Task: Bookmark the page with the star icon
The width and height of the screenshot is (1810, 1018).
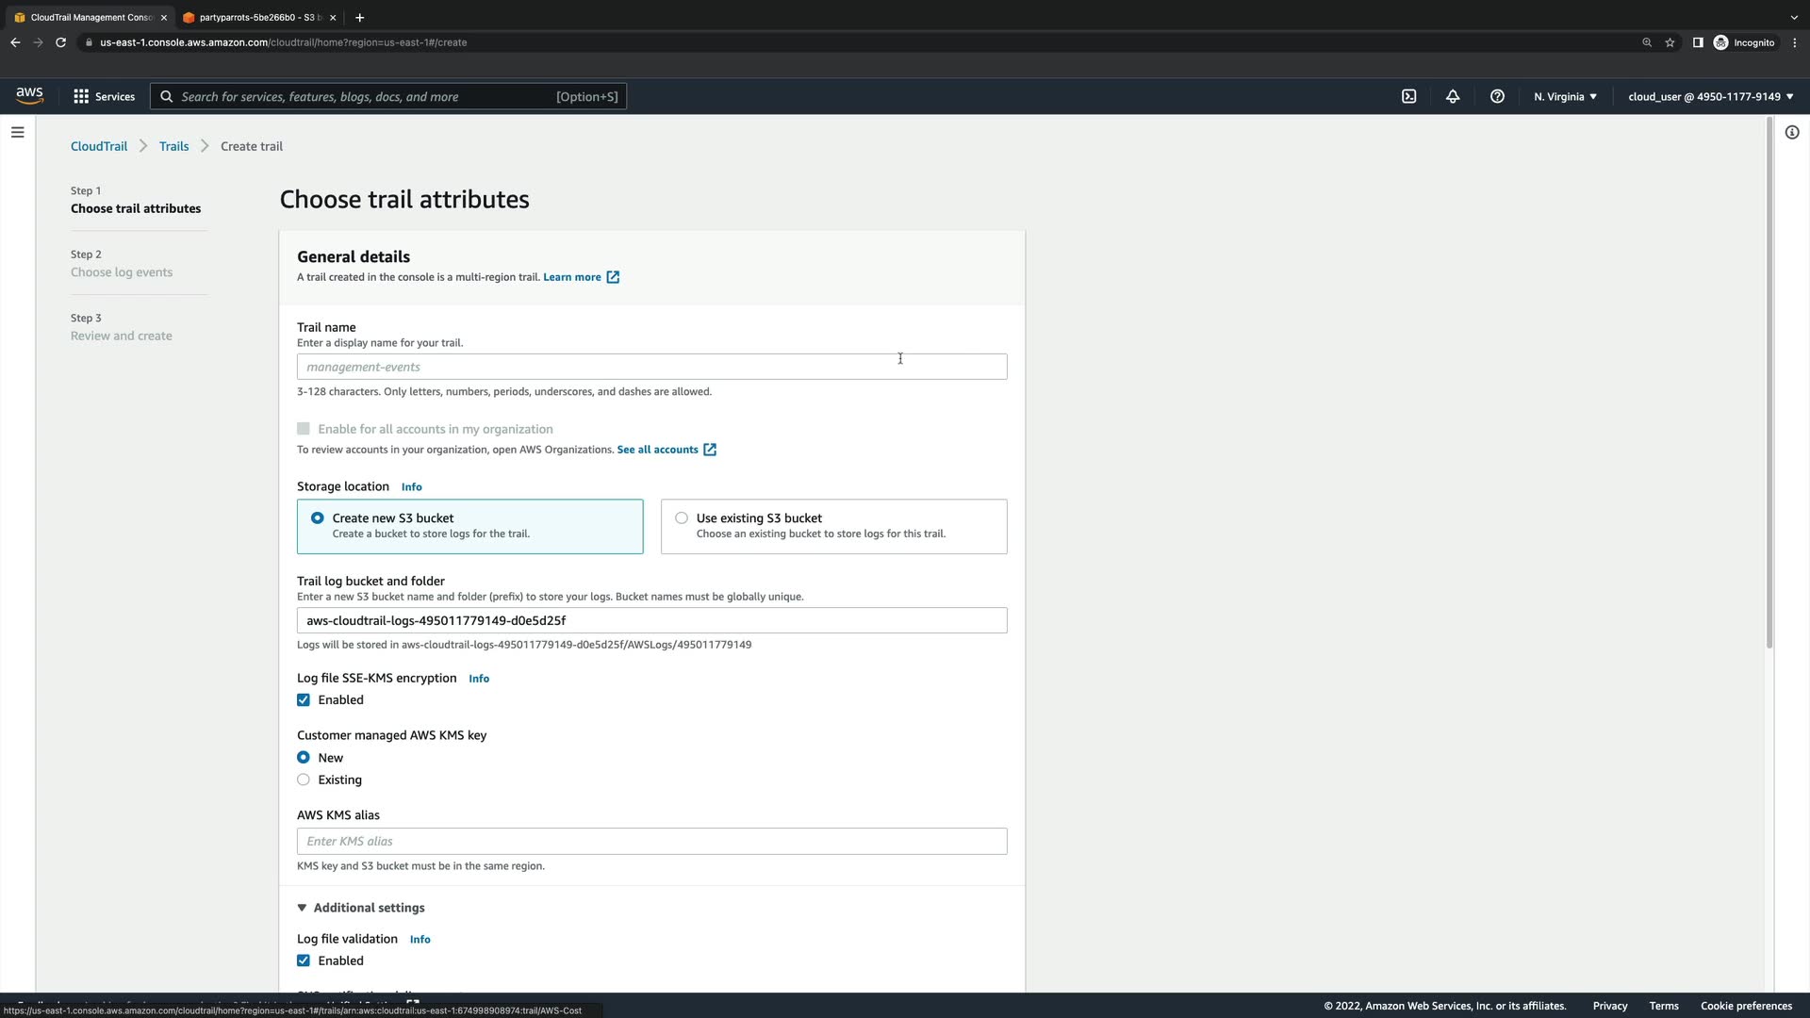Action: click(1670, 42)
